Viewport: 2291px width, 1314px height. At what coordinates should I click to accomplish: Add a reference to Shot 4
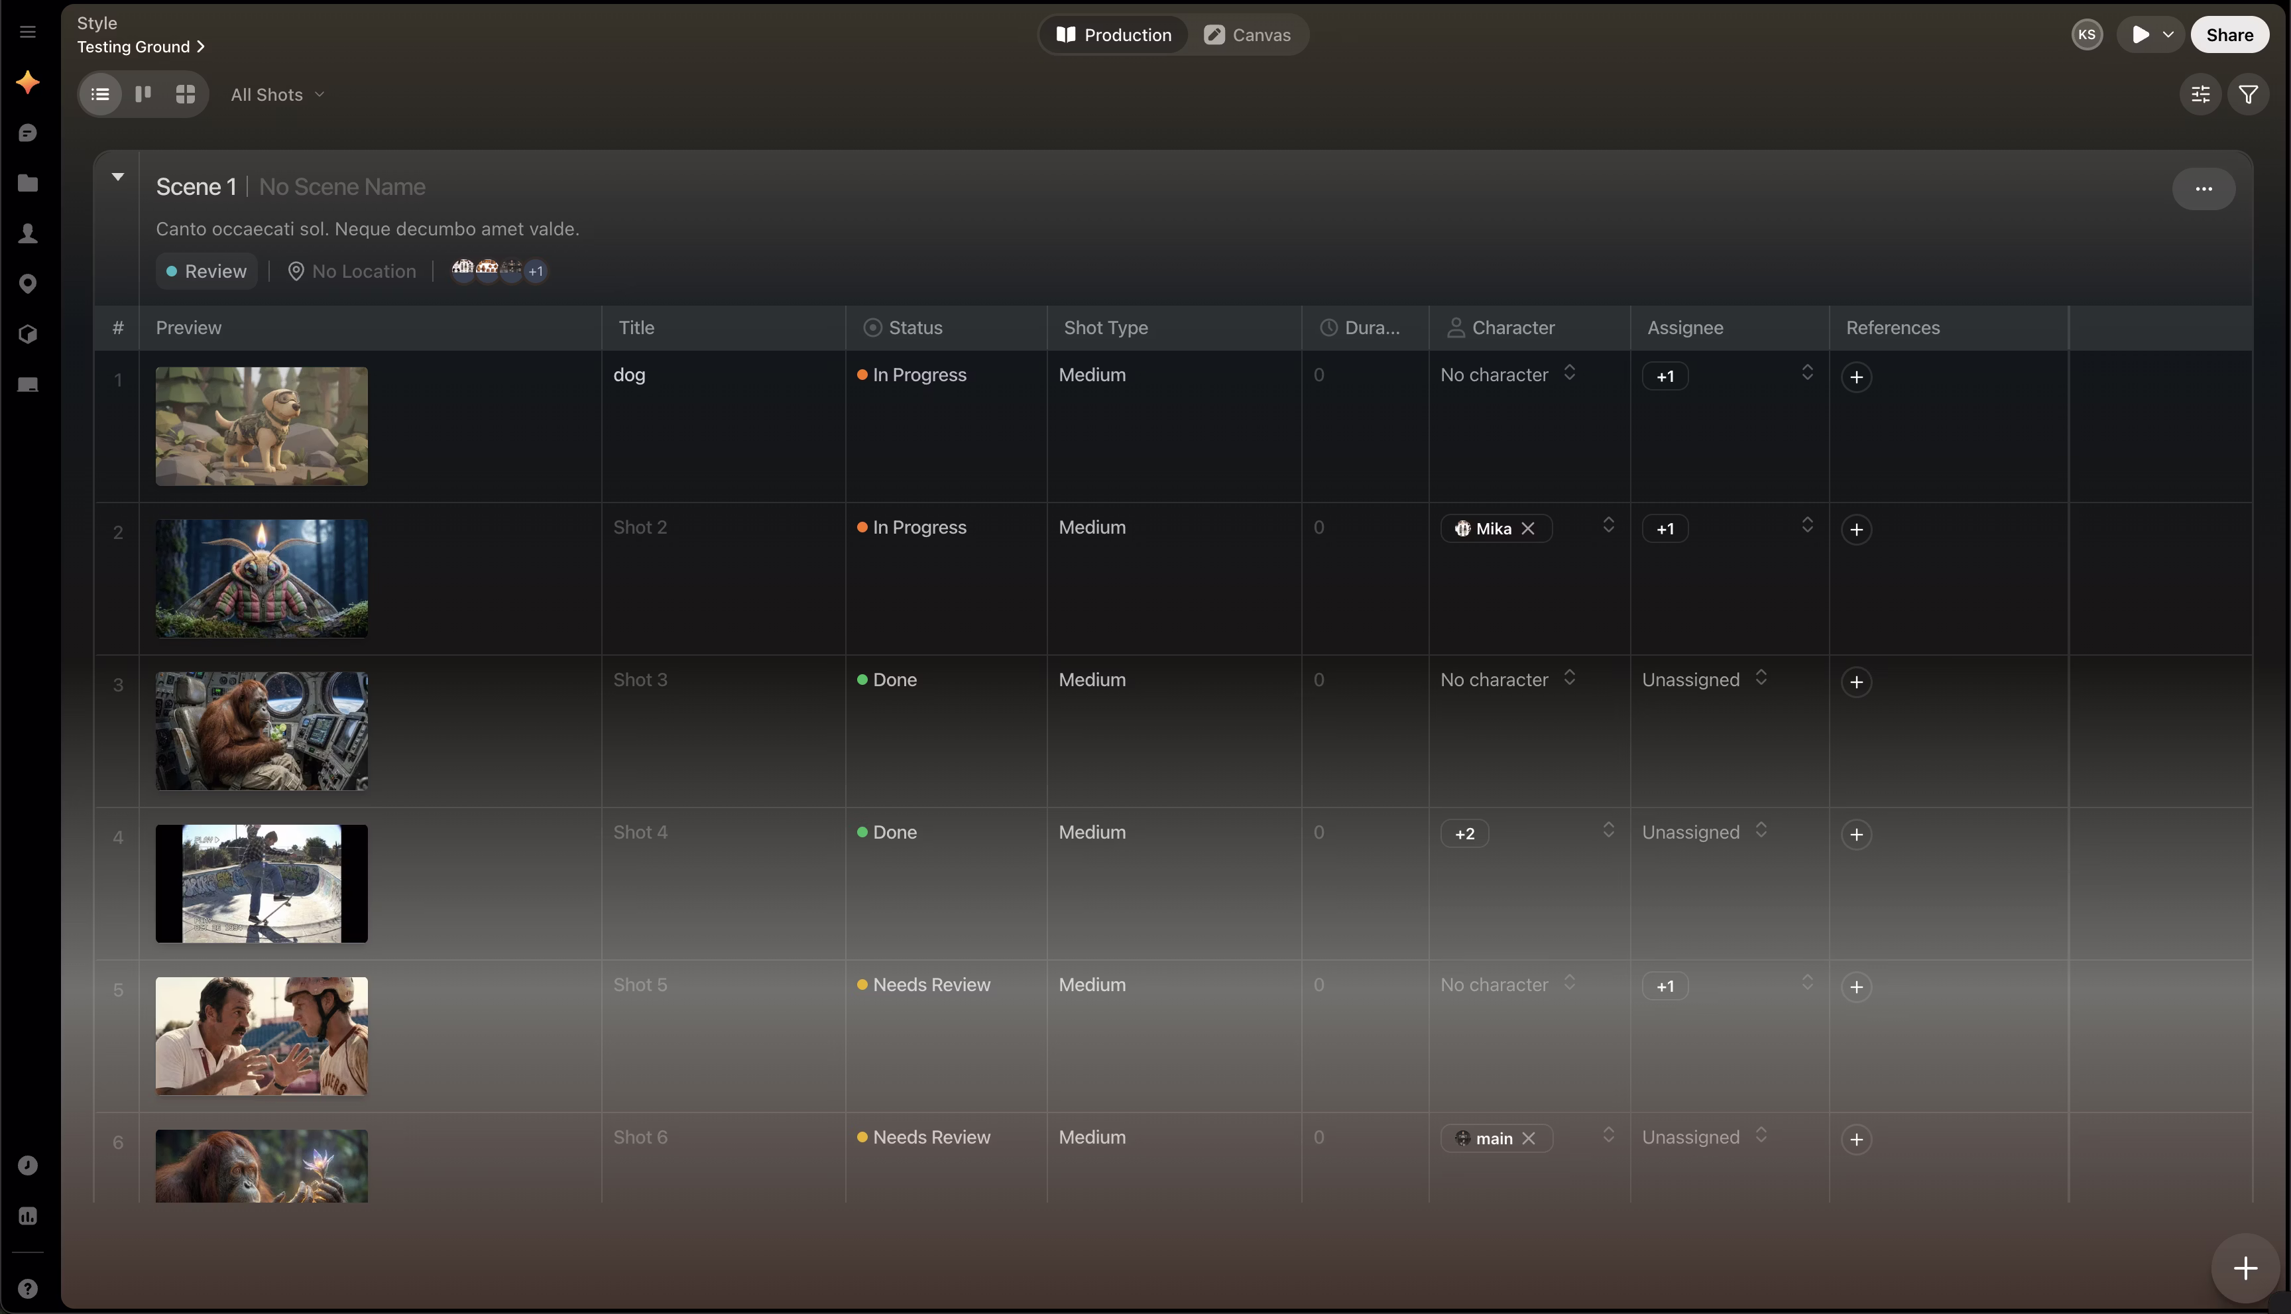[x=1856, y=835]
